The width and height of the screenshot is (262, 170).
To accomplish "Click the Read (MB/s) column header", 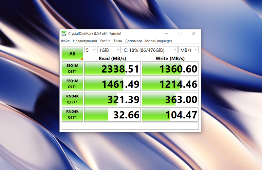I will pyautogui.click(x=112, y=59).
